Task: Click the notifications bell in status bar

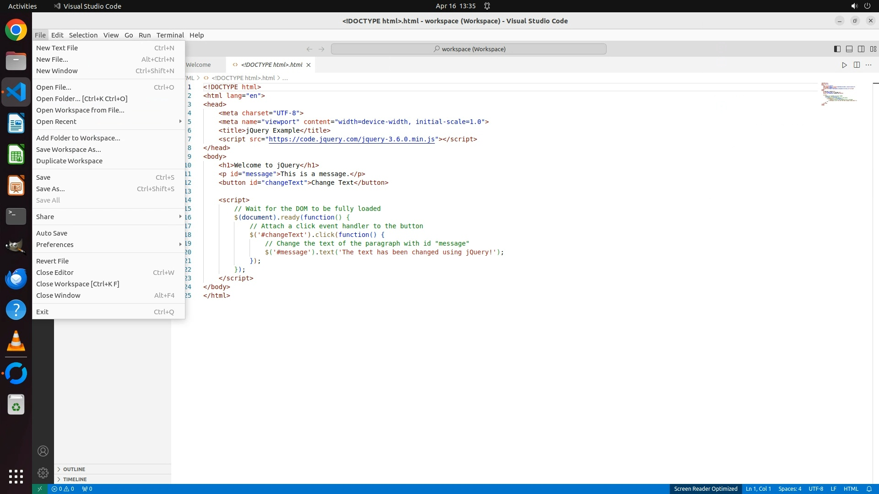Action: (869, 489)
